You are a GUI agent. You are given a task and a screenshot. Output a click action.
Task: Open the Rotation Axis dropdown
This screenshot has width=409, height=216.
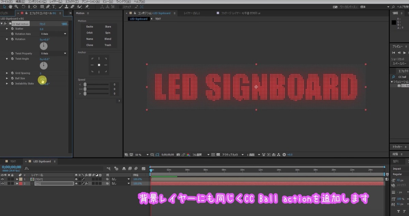[x=53, y=34]
